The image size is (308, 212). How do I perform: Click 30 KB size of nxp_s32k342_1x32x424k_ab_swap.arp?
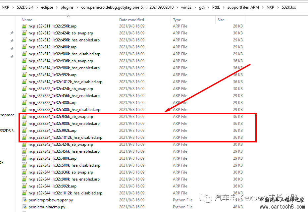(238, 144)
